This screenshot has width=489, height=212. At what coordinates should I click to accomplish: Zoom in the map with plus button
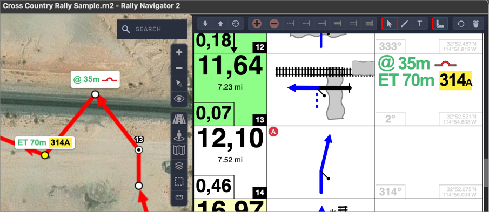[179, 52]
